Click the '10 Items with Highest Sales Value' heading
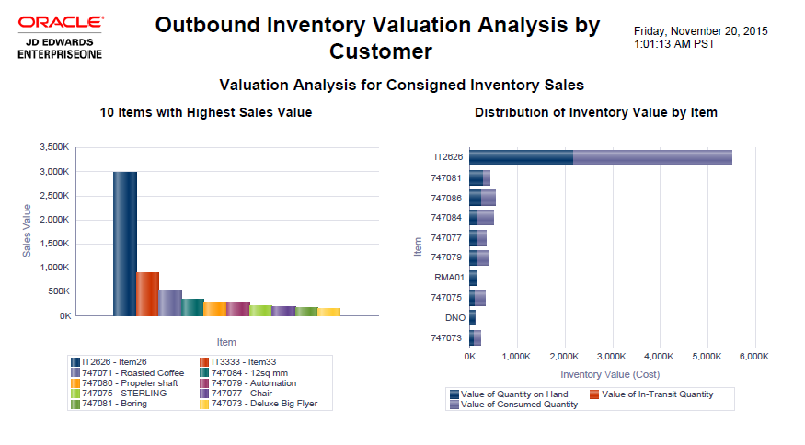Viewport: 805px width, 445px height. (206, 112)
